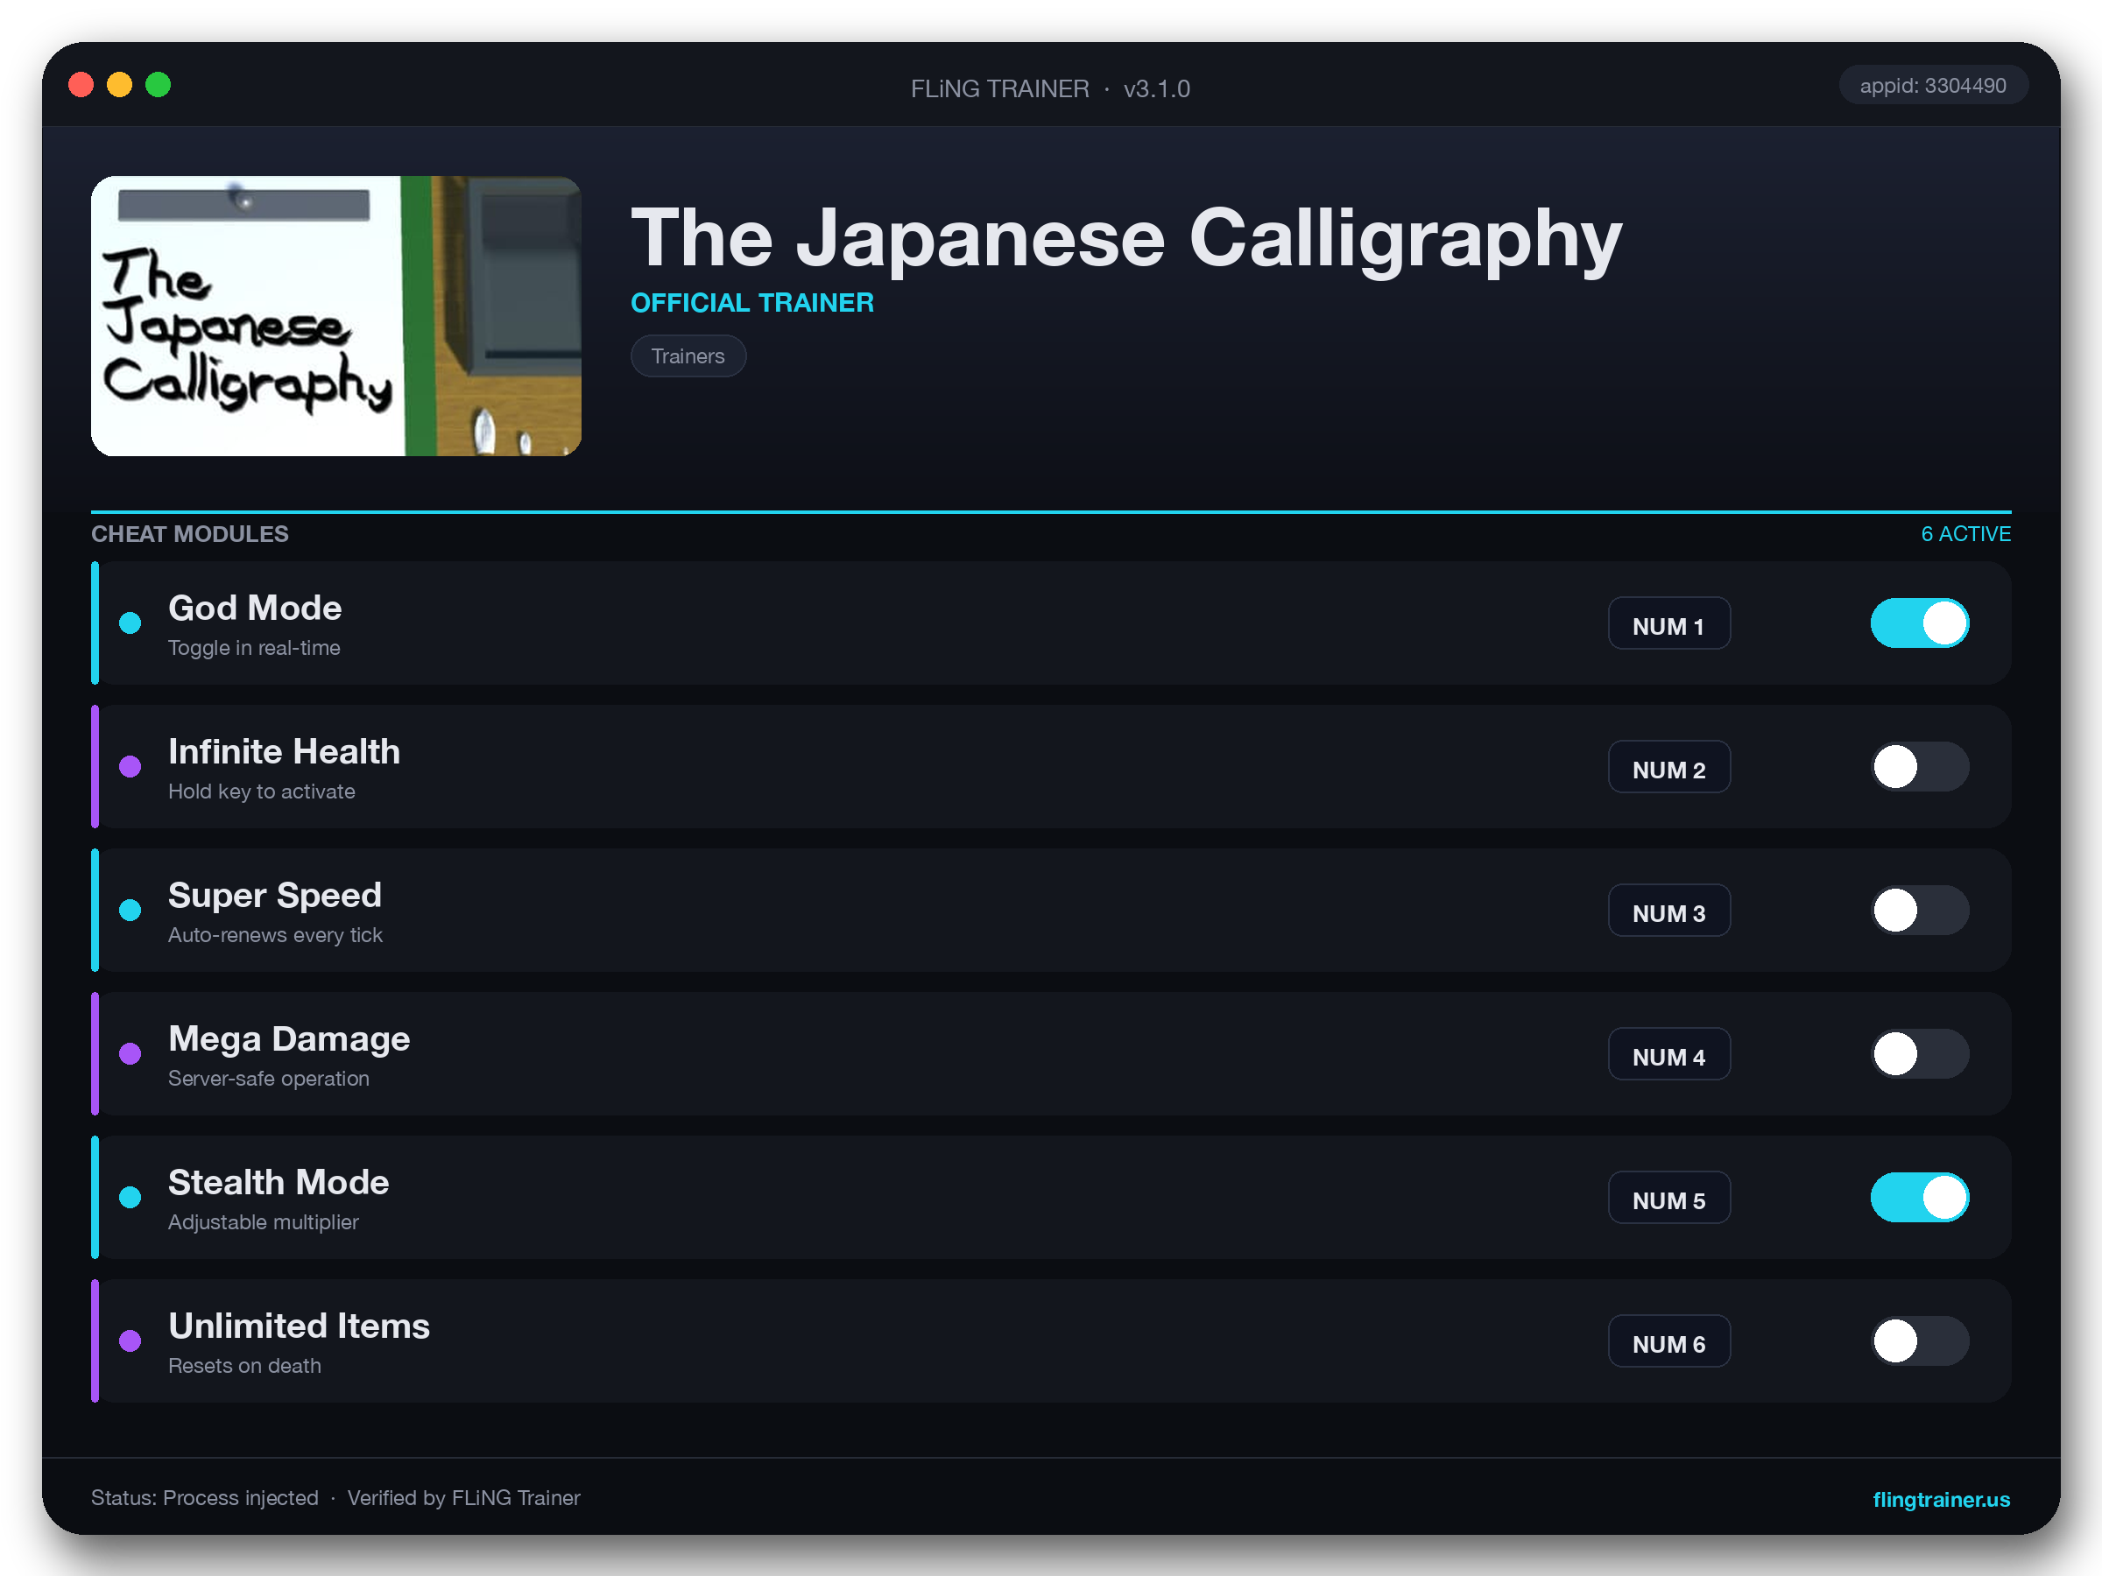Screen dimensions: 2102x1576
Task: Click the CHEAT MODULES section header
Action: click(x=190, y=534)
